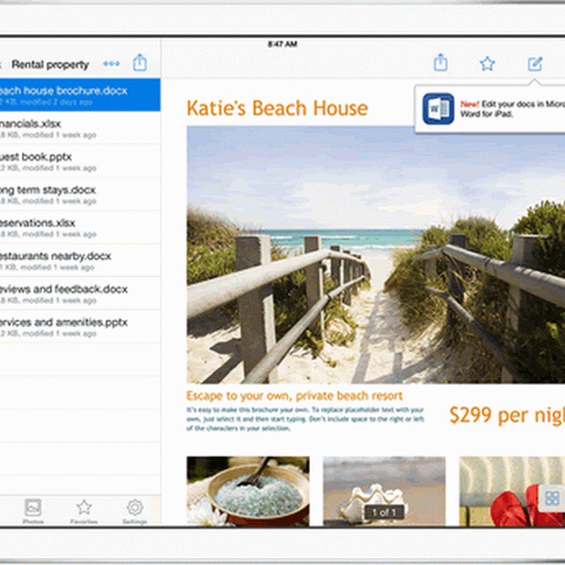
Task: Open Reviews and feedback.docx file
Action: (x=80, y=294)
